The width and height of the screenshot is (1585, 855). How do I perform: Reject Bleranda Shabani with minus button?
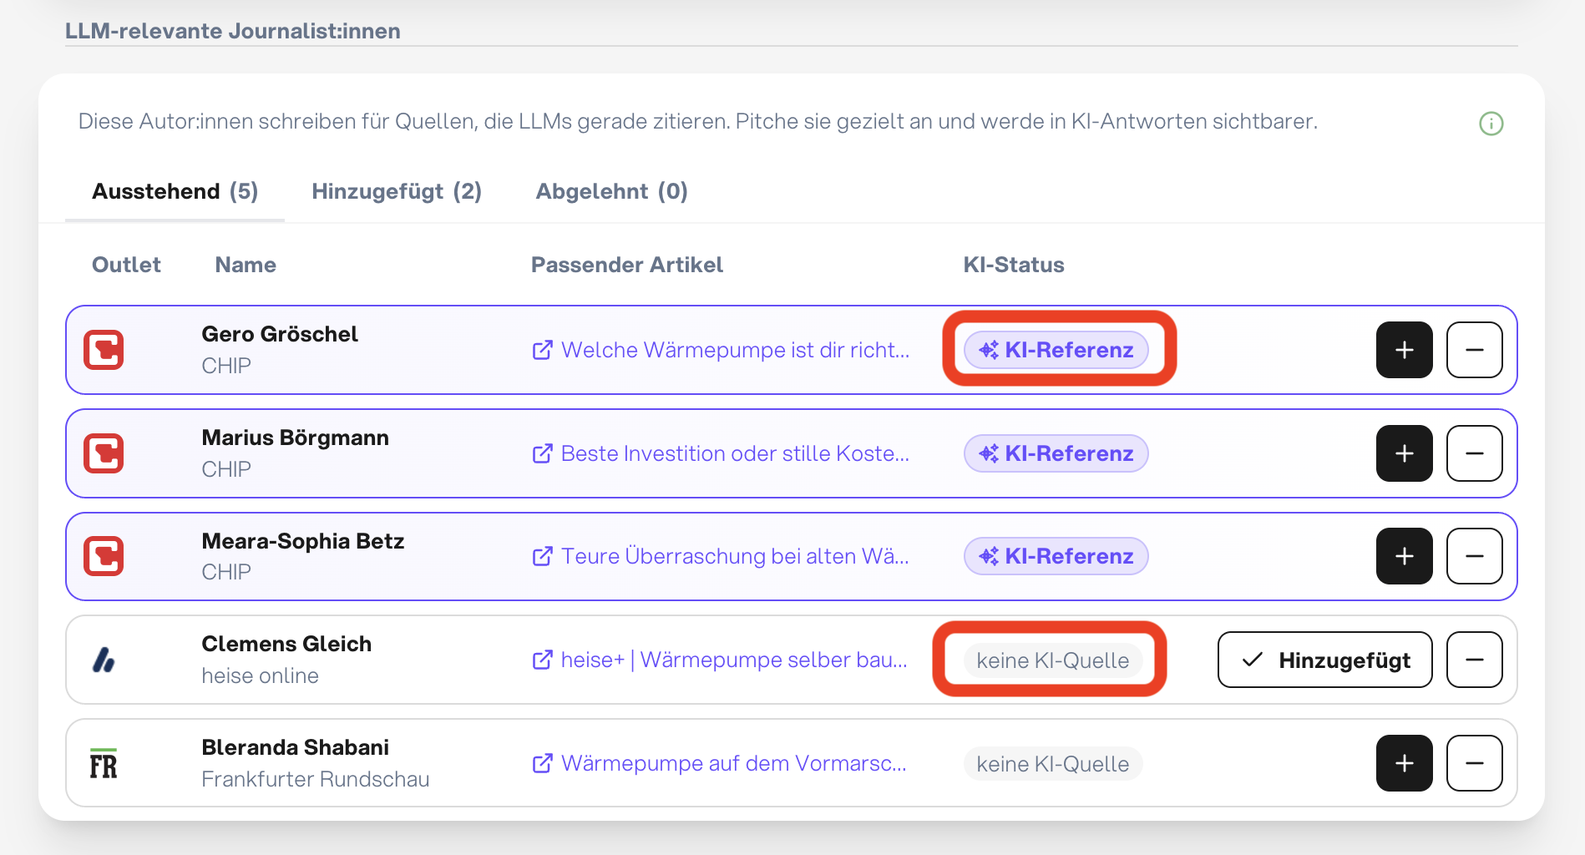[1474, 763]
